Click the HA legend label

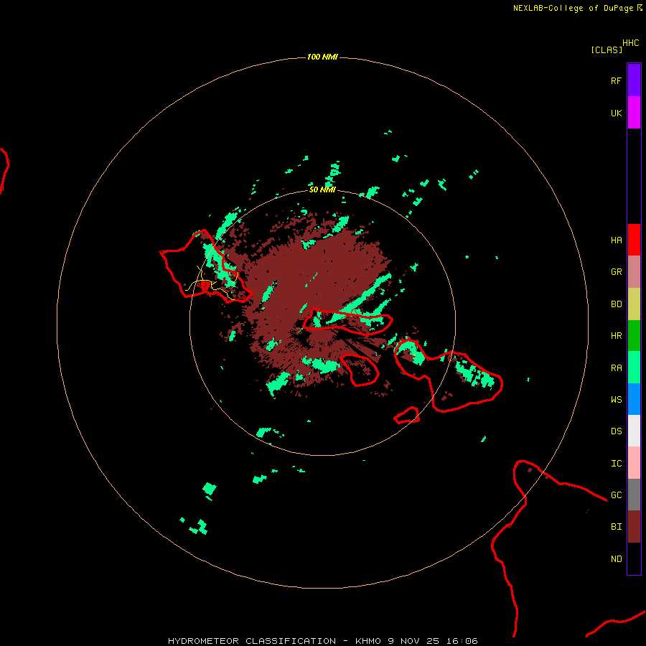pos(616,240)
